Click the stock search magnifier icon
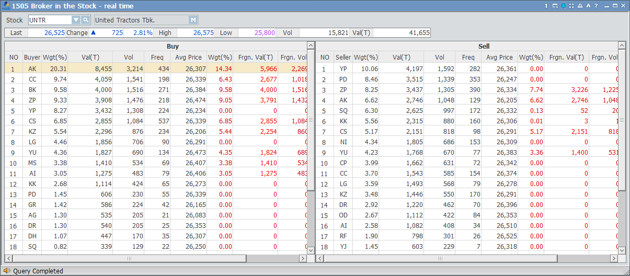The height and width of the screenshot is (276, 630). (x=86, y=20)
